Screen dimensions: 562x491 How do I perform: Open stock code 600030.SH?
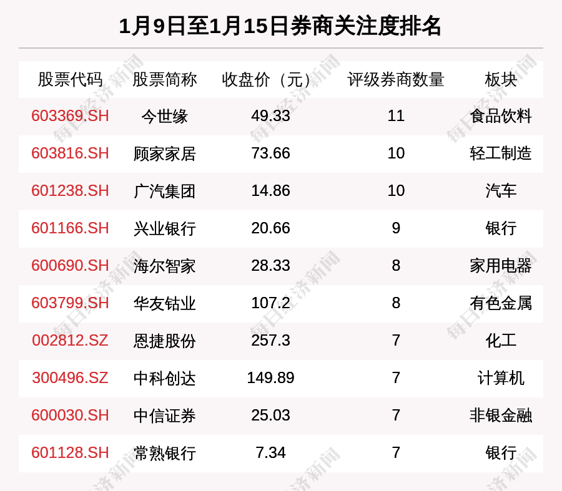tap(70, 416)
